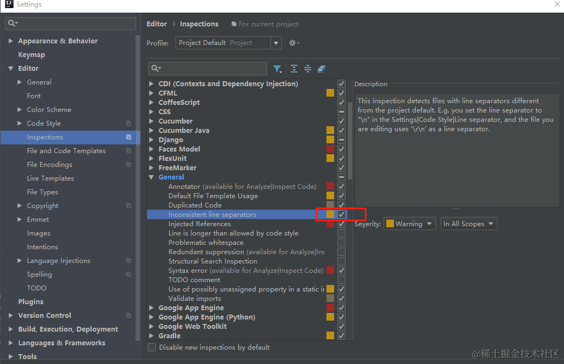Expand the CDI inspections group

click(x=151, y=83)
